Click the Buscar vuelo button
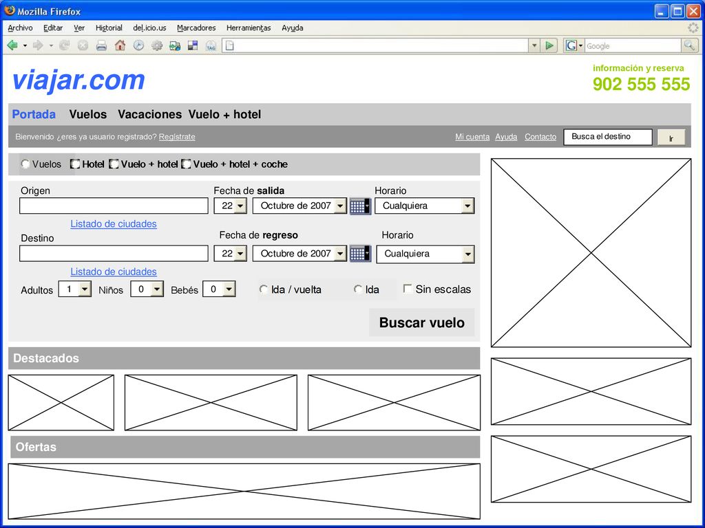The height and width of the screenshot is (528, 705). 422,322
